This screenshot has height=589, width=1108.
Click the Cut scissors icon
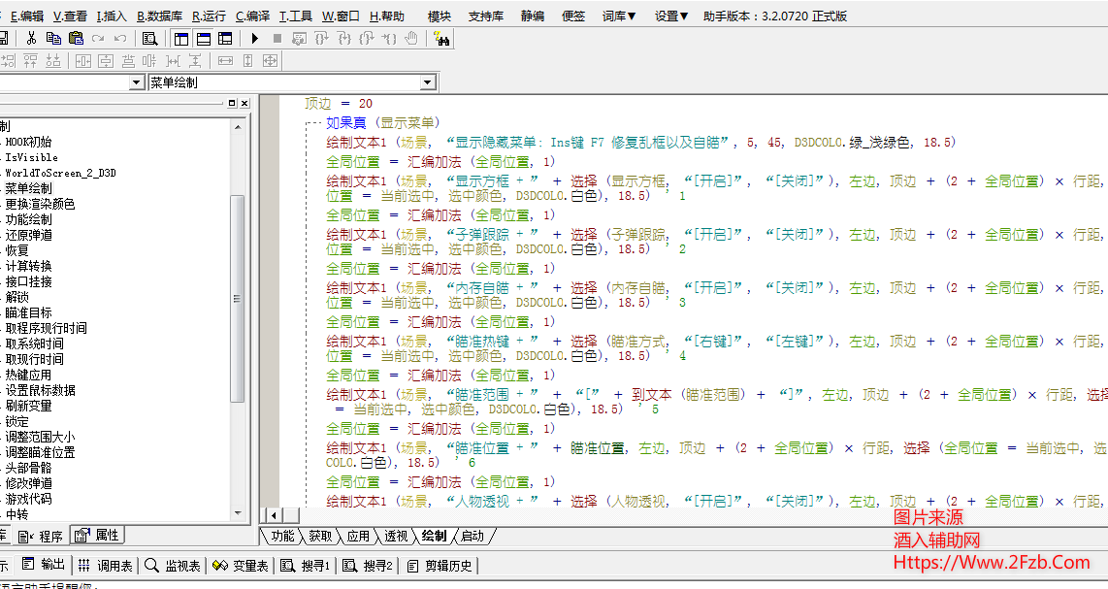[31, 39]
